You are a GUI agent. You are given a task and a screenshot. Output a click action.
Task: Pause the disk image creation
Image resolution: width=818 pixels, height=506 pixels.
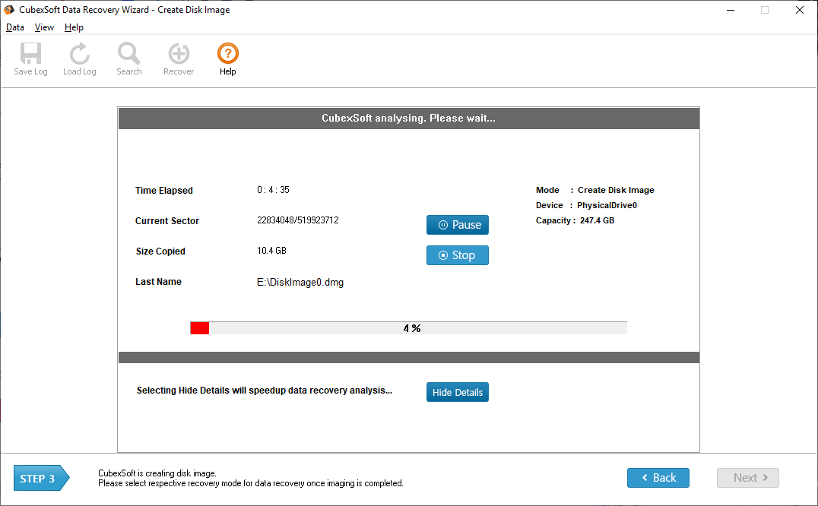(x=457, y=225)
